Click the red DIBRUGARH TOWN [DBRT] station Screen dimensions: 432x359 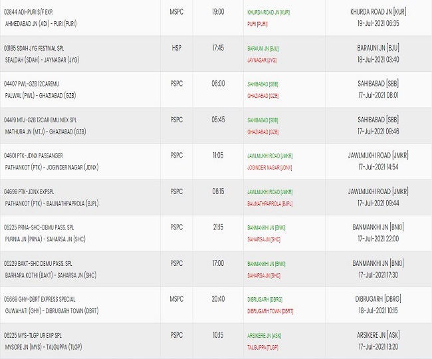270,311
